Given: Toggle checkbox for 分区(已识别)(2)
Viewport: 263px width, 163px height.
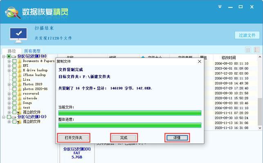Looking at the screenshot, I should pos(9,117).
